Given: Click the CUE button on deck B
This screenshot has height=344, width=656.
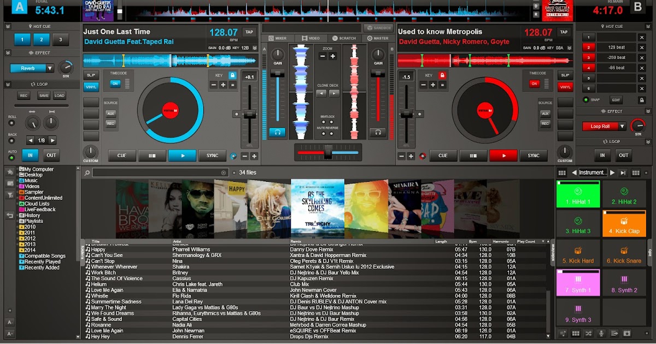Looking at the screenshot, I should 443,156.
